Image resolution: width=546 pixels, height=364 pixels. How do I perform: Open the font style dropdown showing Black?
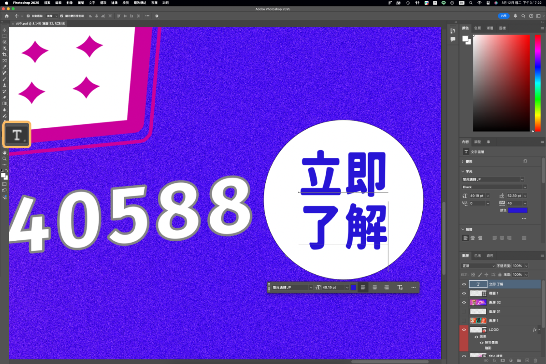click(493, 187)
